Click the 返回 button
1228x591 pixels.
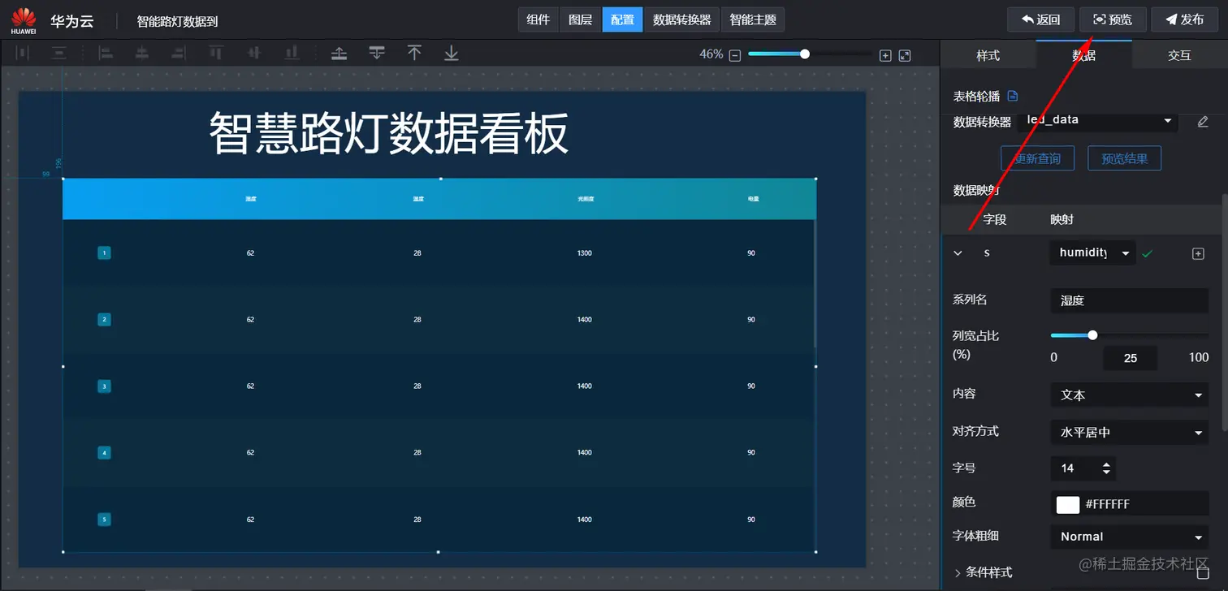[1041, 19]
